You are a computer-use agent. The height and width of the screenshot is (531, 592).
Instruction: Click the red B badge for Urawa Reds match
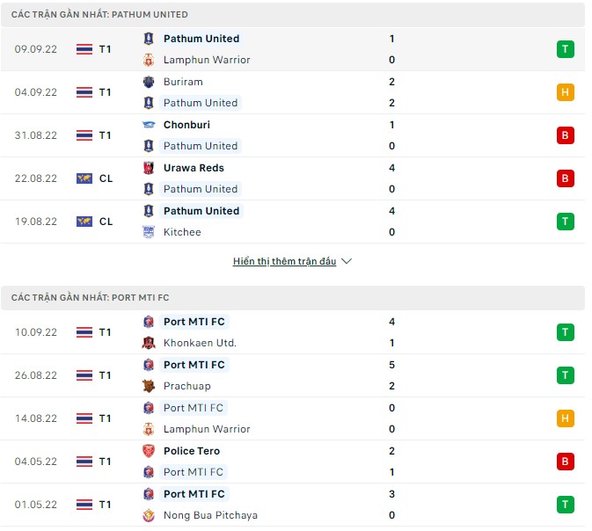tap(565, 178)
